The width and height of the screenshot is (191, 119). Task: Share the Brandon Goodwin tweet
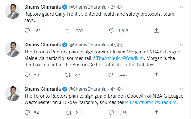(x=156, y=113)
